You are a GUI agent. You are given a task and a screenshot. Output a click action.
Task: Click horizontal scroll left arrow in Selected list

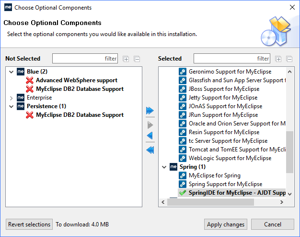163,202
